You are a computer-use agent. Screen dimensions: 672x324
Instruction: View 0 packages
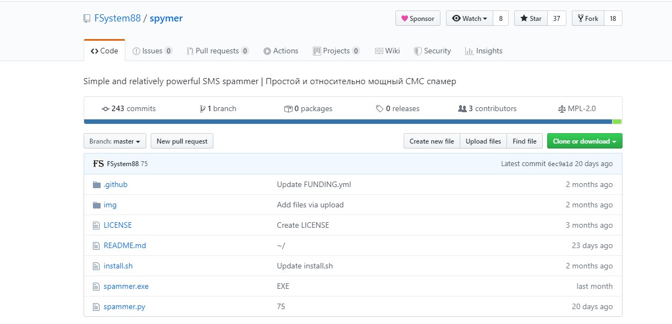[x=309, y=109]
